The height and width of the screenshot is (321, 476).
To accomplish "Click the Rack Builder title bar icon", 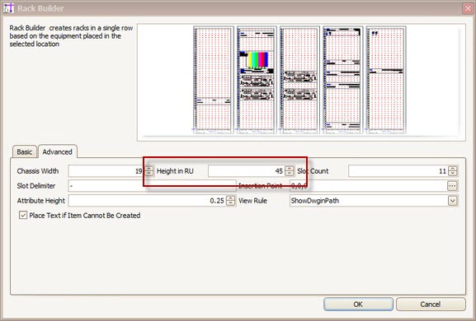I will click(8, 8).
